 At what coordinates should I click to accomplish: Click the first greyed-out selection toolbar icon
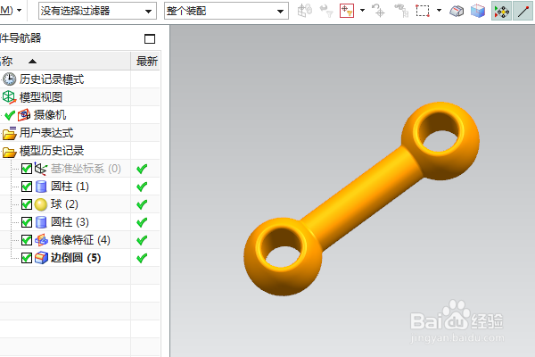tap(304, 11)
